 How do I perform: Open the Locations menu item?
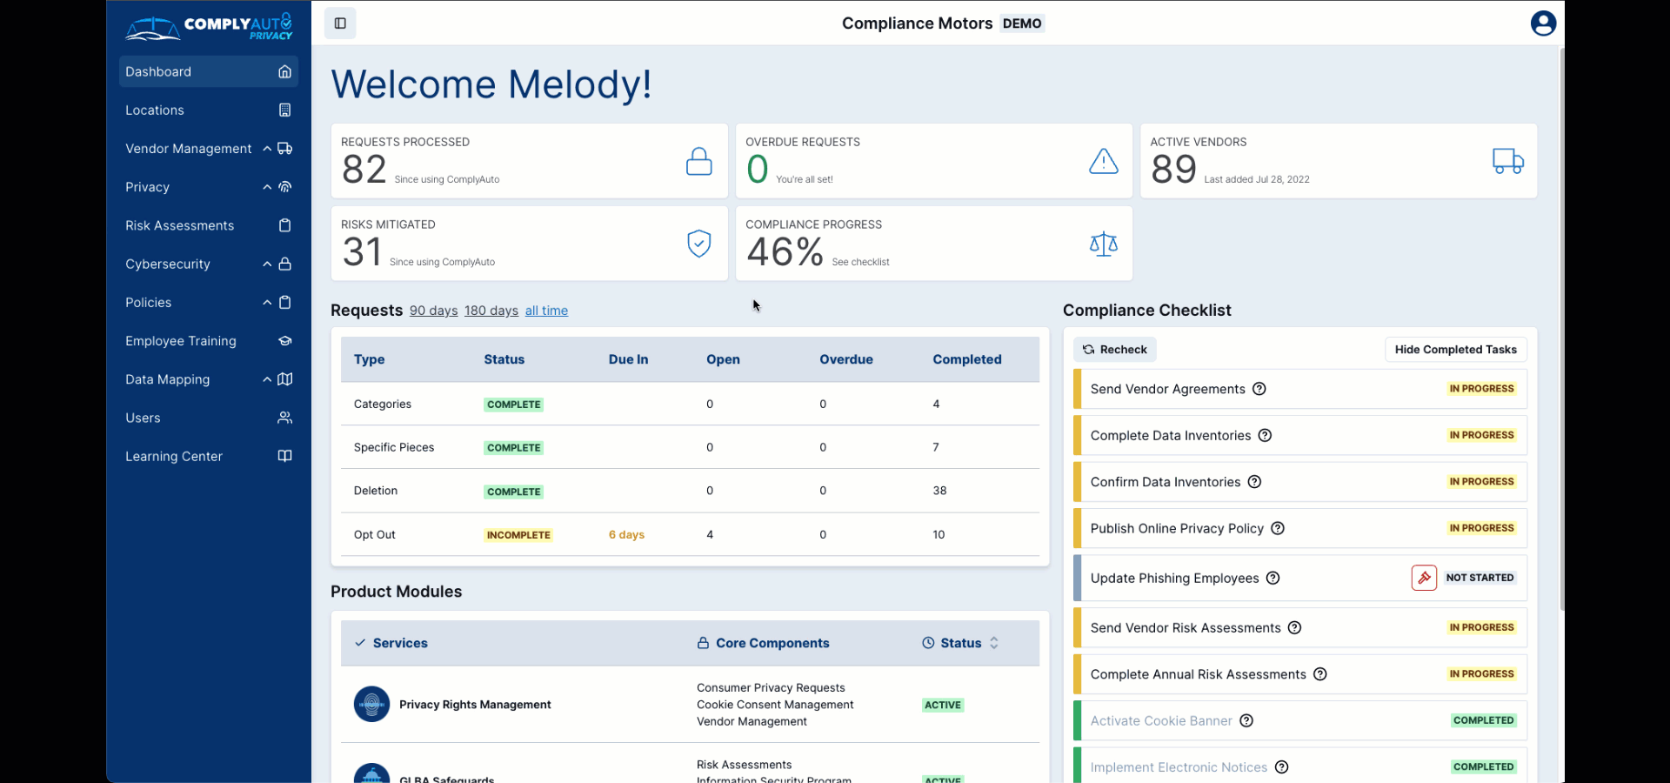pos(209,110)
